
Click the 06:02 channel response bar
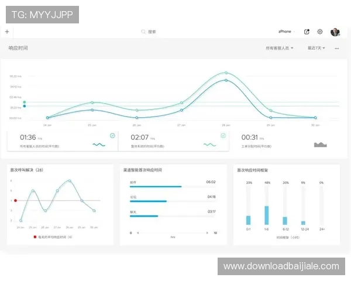[x=156, y=187]
